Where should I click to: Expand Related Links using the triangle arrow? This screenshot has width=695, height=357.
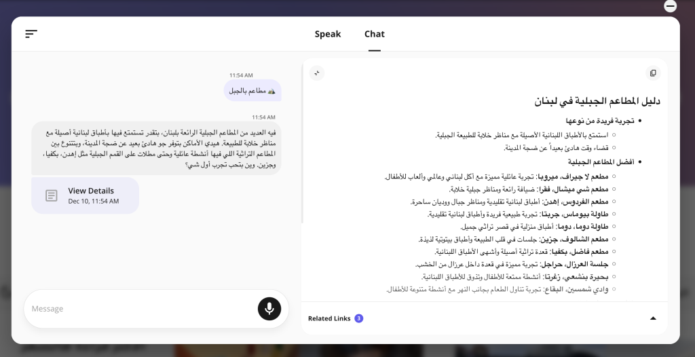(x=653, y=318)
